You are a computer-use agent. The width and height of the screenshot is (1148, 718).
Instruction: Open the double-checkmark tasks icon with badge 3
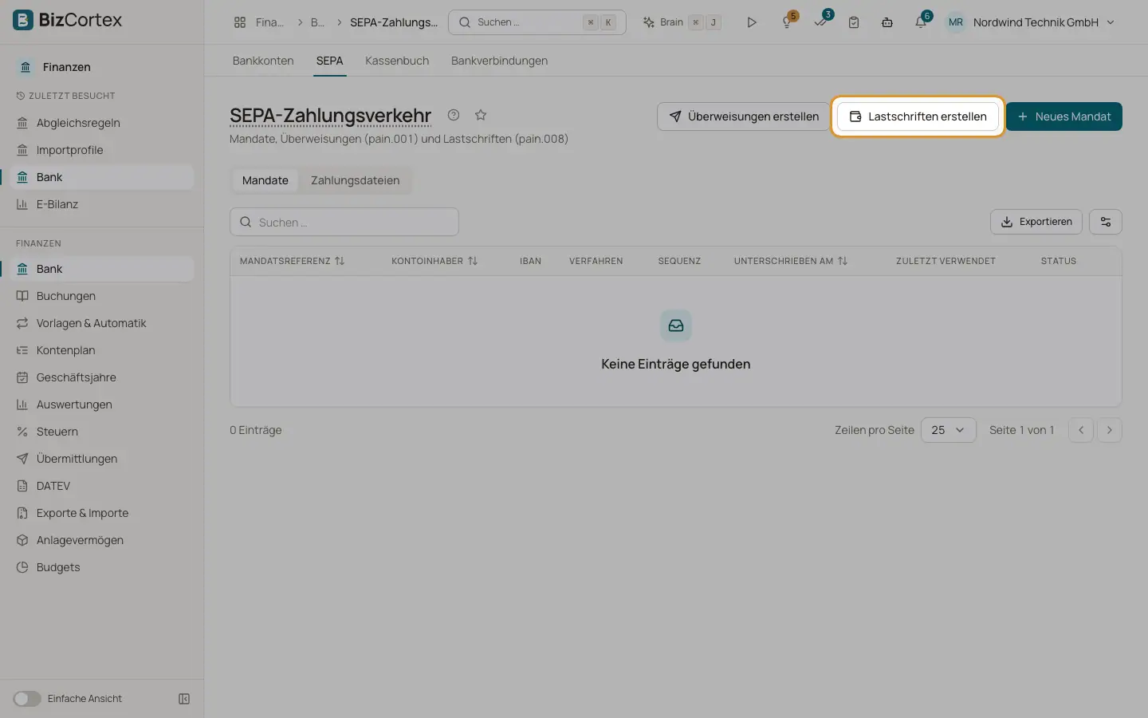pyautogui.click(x=821, y=22)
